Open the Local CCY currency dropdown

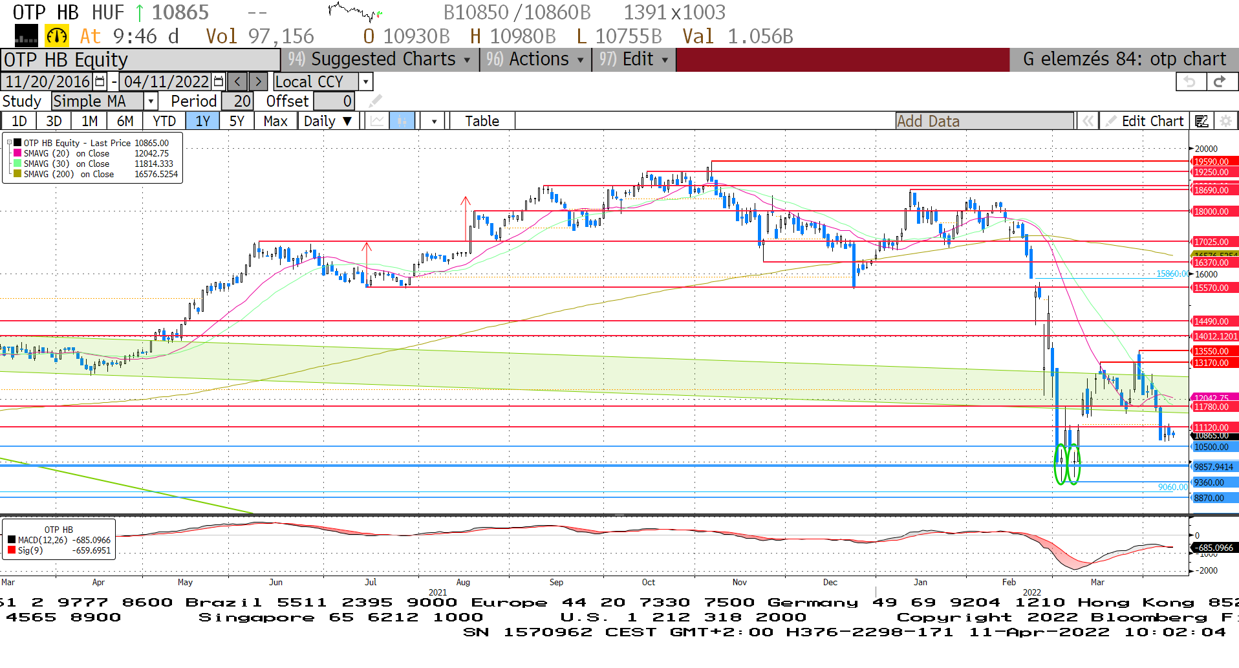(x=366, y=81)
